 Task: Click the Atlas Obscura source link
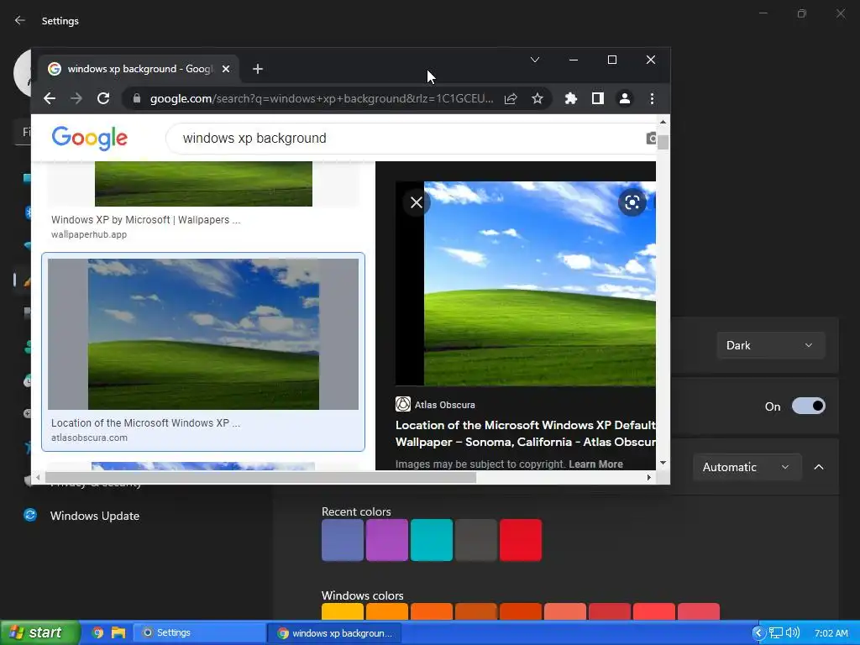pyautogui.click(x=436, y=405)
